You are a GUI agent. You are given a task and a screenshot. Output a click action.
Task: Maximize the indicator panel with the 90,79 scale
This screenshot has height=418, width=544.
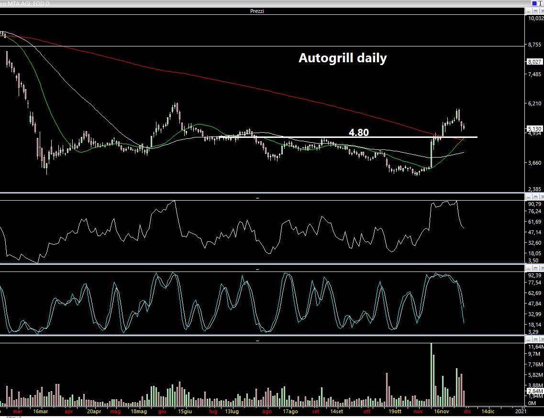click(536, 197)
